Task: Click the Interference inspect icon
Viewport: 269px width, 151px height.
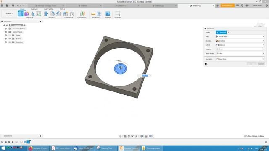Action: click(x=99, y=14)
